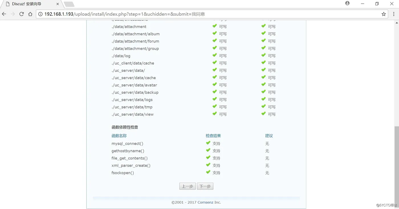Click the 下一步 button
This screenshot has height=209, width=399.
pos(205,186)
